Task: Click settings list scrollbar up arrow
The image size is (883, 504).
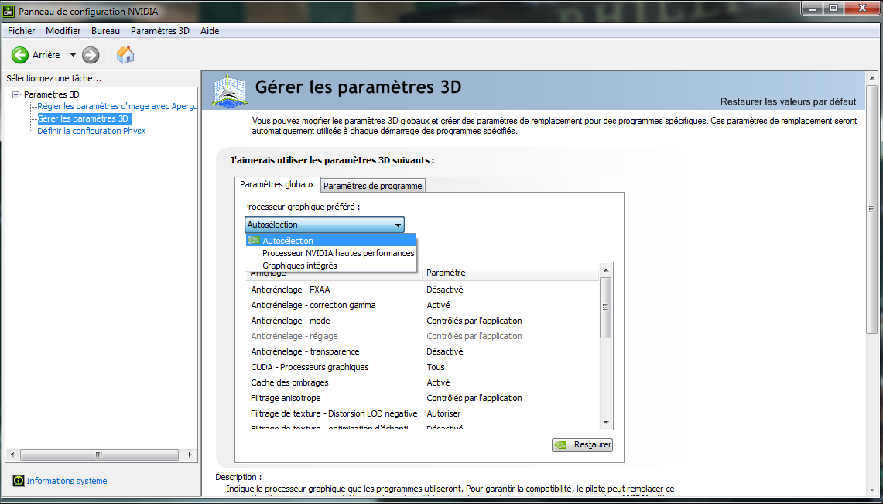Action: point(606,269)
